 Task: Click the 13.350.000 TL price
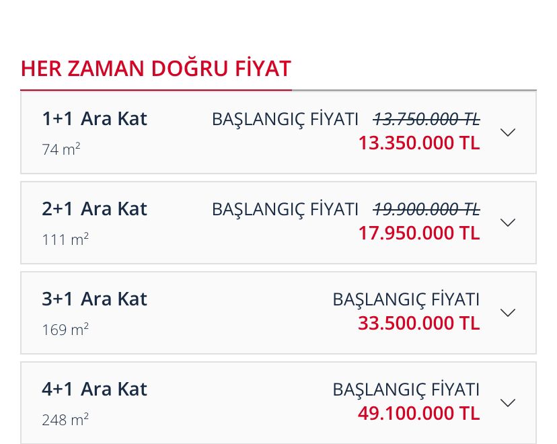tap(418, 143)
